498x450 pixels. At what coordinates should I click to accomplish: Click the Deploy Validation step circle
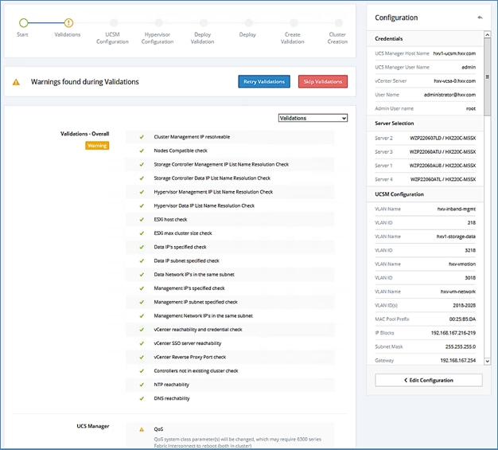pos(204,22)
